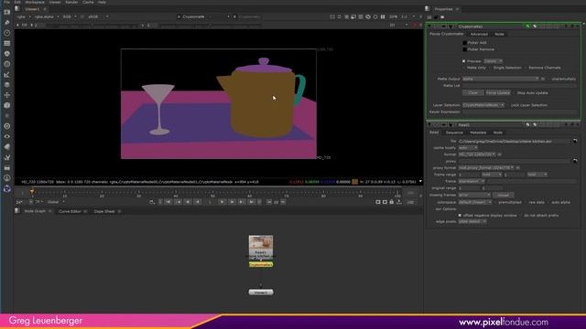Screen dimensions: 586x329
Task: Open the proxy format dropdown
Action: 486,168
